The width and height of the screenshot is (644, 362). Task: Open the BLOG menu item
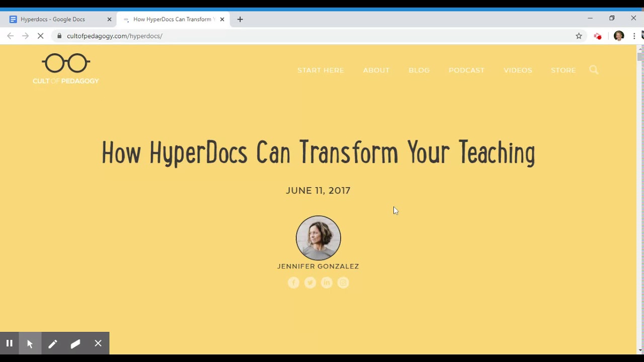coord(419,70)
